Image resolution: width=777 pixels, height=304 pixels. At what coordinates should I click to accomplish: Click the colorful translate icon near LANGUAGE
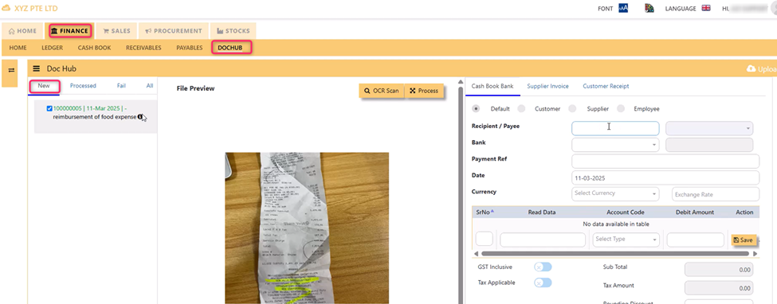click(x=649, y=9)
